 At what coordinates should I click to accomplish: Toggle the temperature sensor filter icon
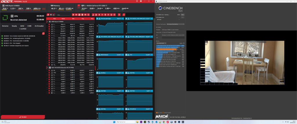click(93, 14)
